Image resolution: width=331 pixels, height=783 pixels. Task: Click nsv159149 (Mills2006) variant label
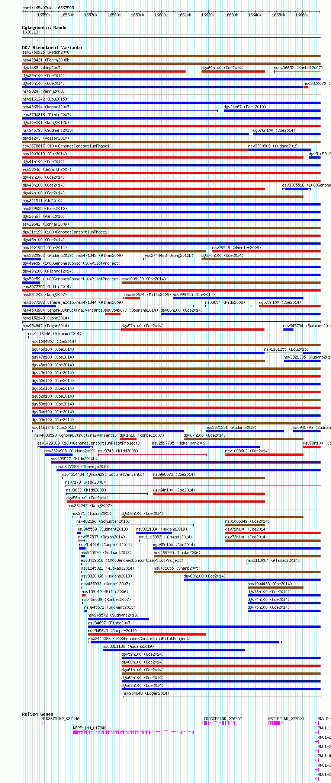105,592
